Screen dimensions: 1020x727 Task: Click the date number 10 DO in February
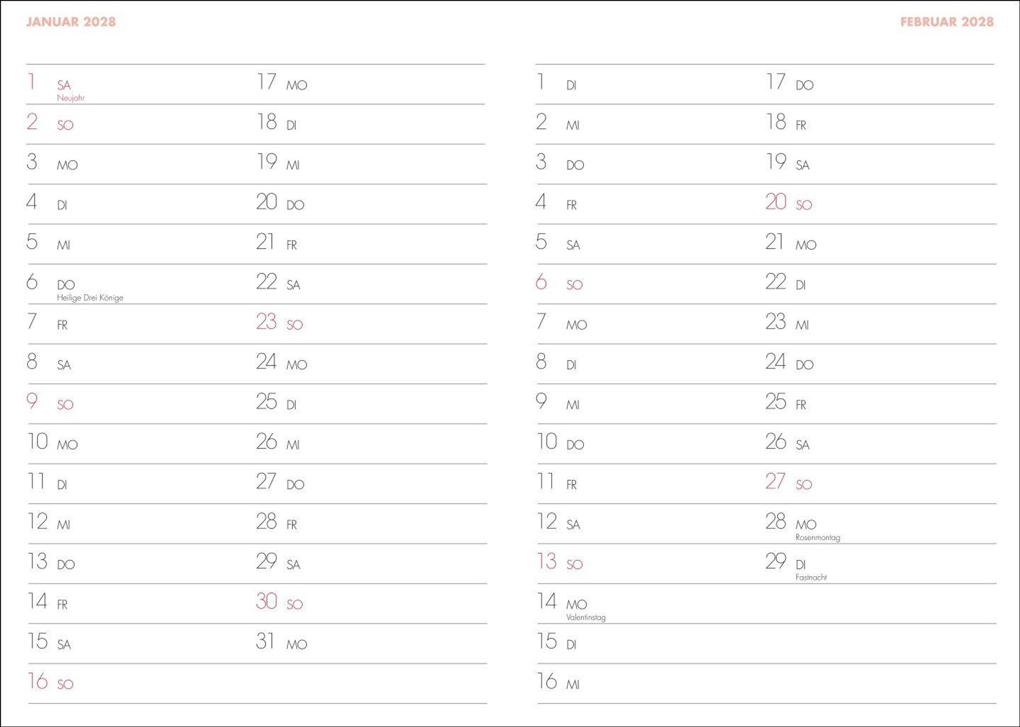pyautogui.click(x=547, y=442)
